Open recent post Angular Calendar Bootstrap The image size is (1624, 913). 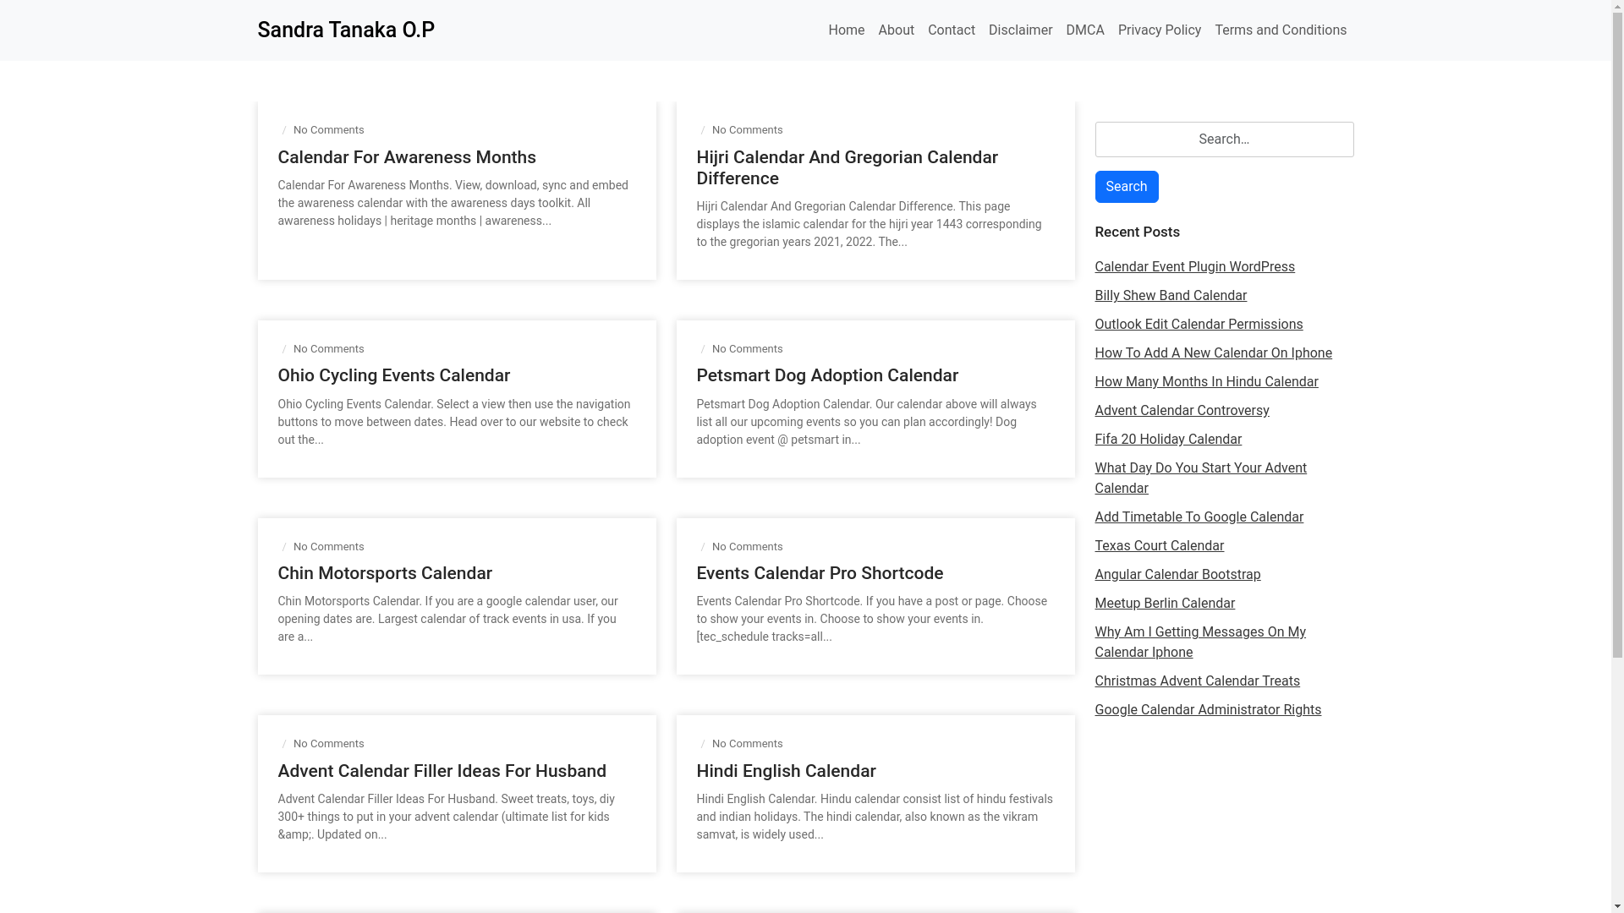coord(1177,575)
